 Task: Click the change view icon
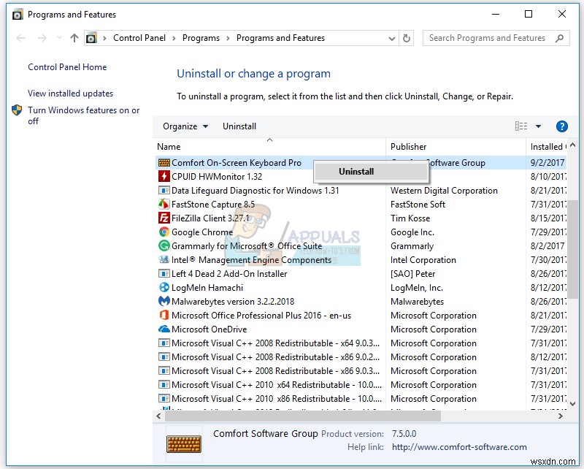pos(521,126)
